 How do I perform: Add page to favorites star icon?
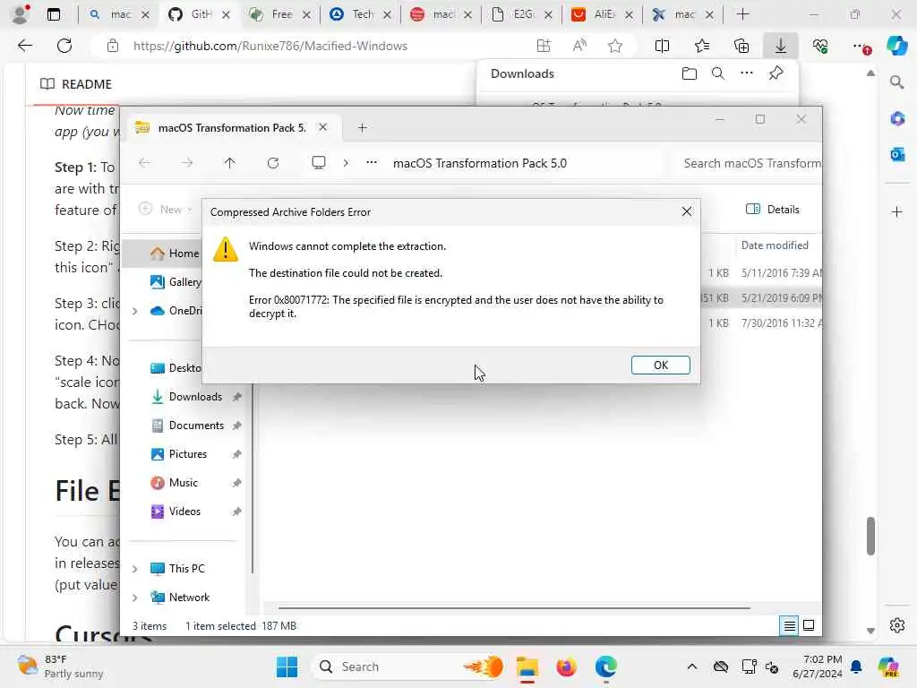click(614, 46)
